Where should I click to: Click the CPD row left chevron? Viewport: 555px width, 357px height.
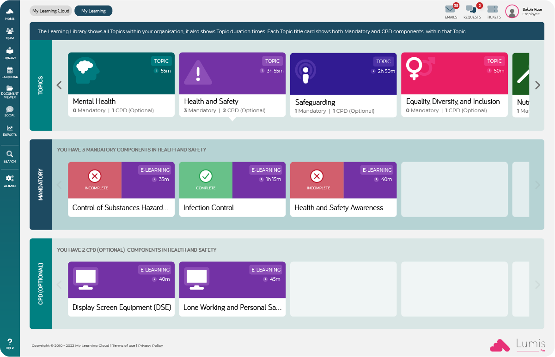59,285
